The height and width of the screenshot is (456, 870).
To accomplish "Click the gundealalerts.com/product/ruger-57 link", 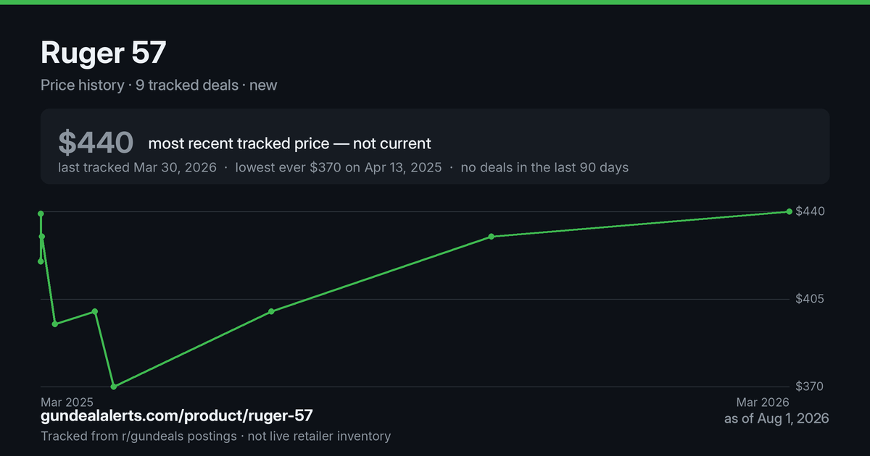I will 177,415.
